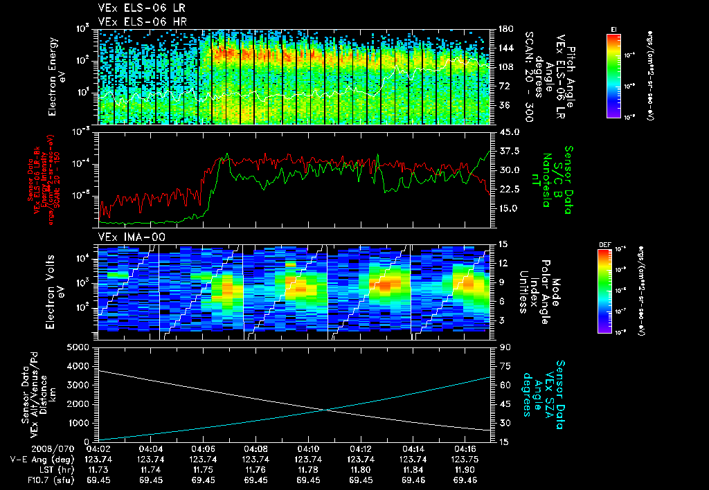Click the 'Pitch Angle' right axis label
The width and height of the screenshot is (709, 490).
571,77
